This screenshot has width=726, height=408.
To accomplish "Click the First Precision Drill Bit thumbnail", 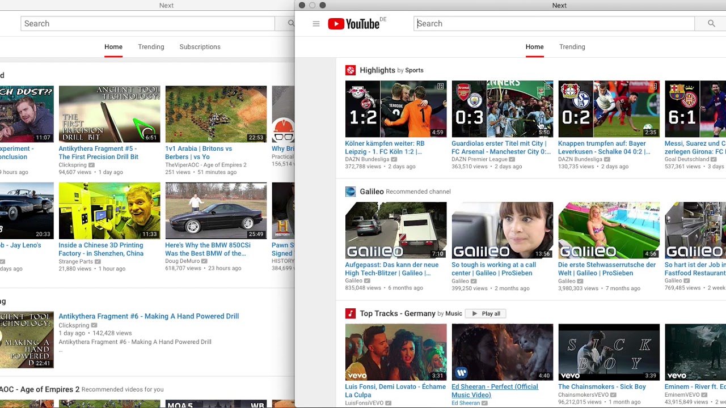I will click(x=109, y=114).
